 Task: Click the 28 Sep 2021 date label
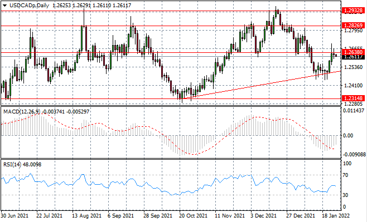pos(158,215)
